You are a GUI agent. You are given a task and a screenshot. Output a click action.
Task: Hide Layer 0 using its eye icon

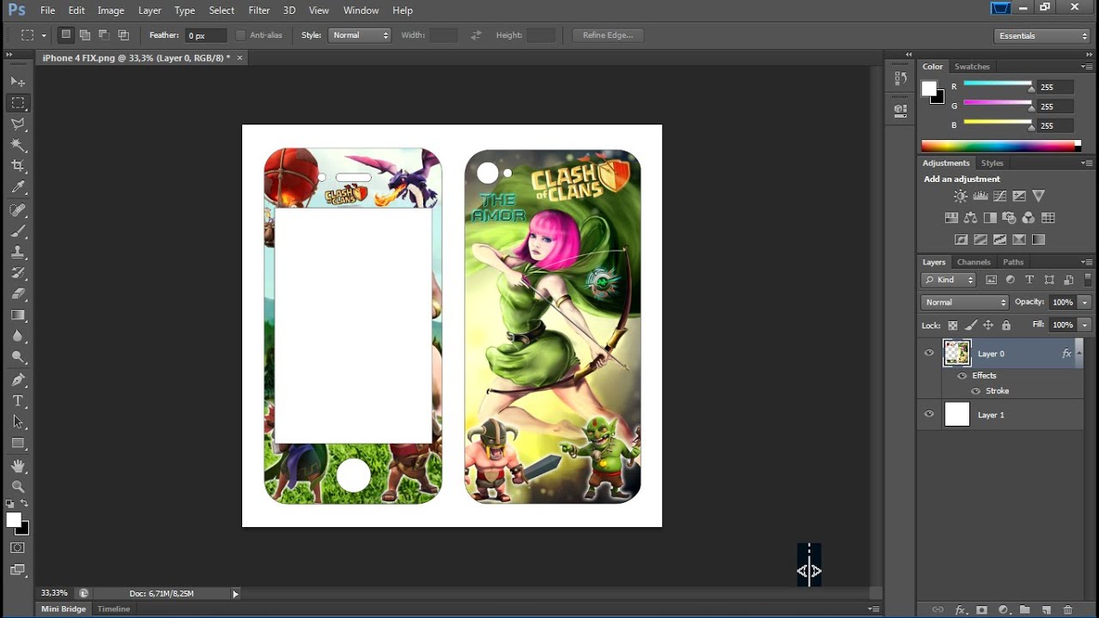(x=928, y=353)
